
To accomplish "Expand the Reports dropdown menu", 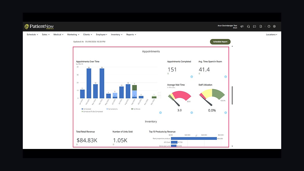I will 131,34.
